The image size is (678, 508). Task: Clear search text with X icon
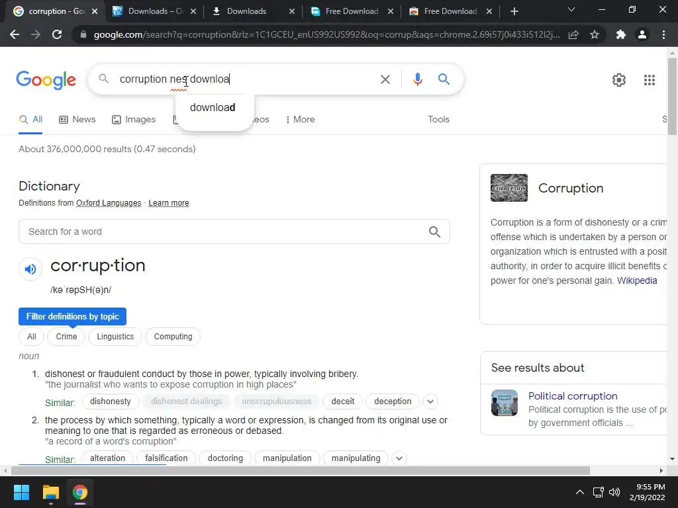point(385,79)
